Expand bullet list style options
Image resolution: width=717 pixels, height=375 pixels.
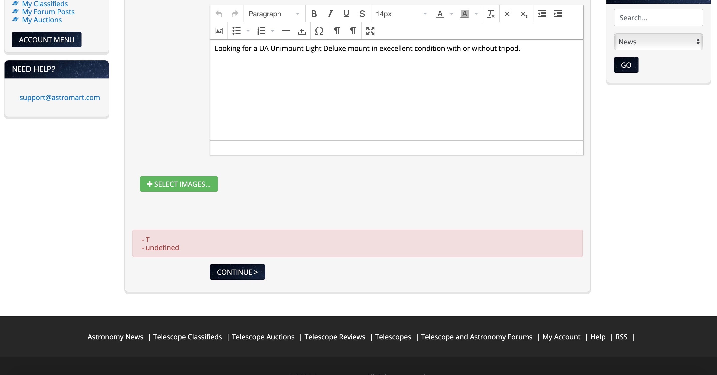(x=248, y=31)
